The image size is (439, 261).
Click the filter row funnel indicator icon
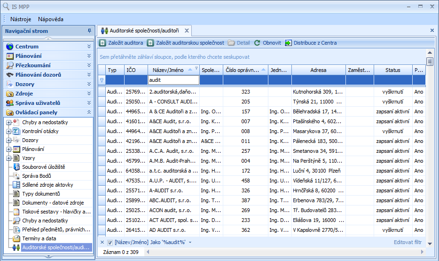click(x=102, y=80)
